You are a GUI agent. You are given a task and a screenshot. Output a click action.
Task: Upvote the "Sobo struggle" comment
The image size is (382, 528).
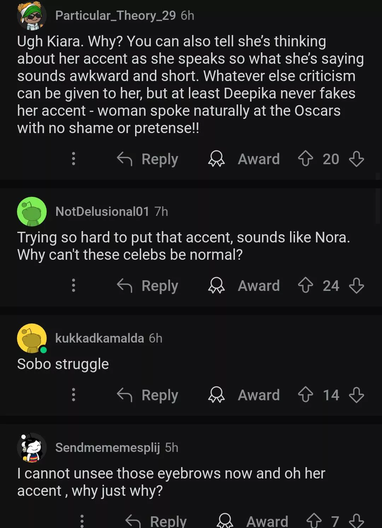point(305,395)
